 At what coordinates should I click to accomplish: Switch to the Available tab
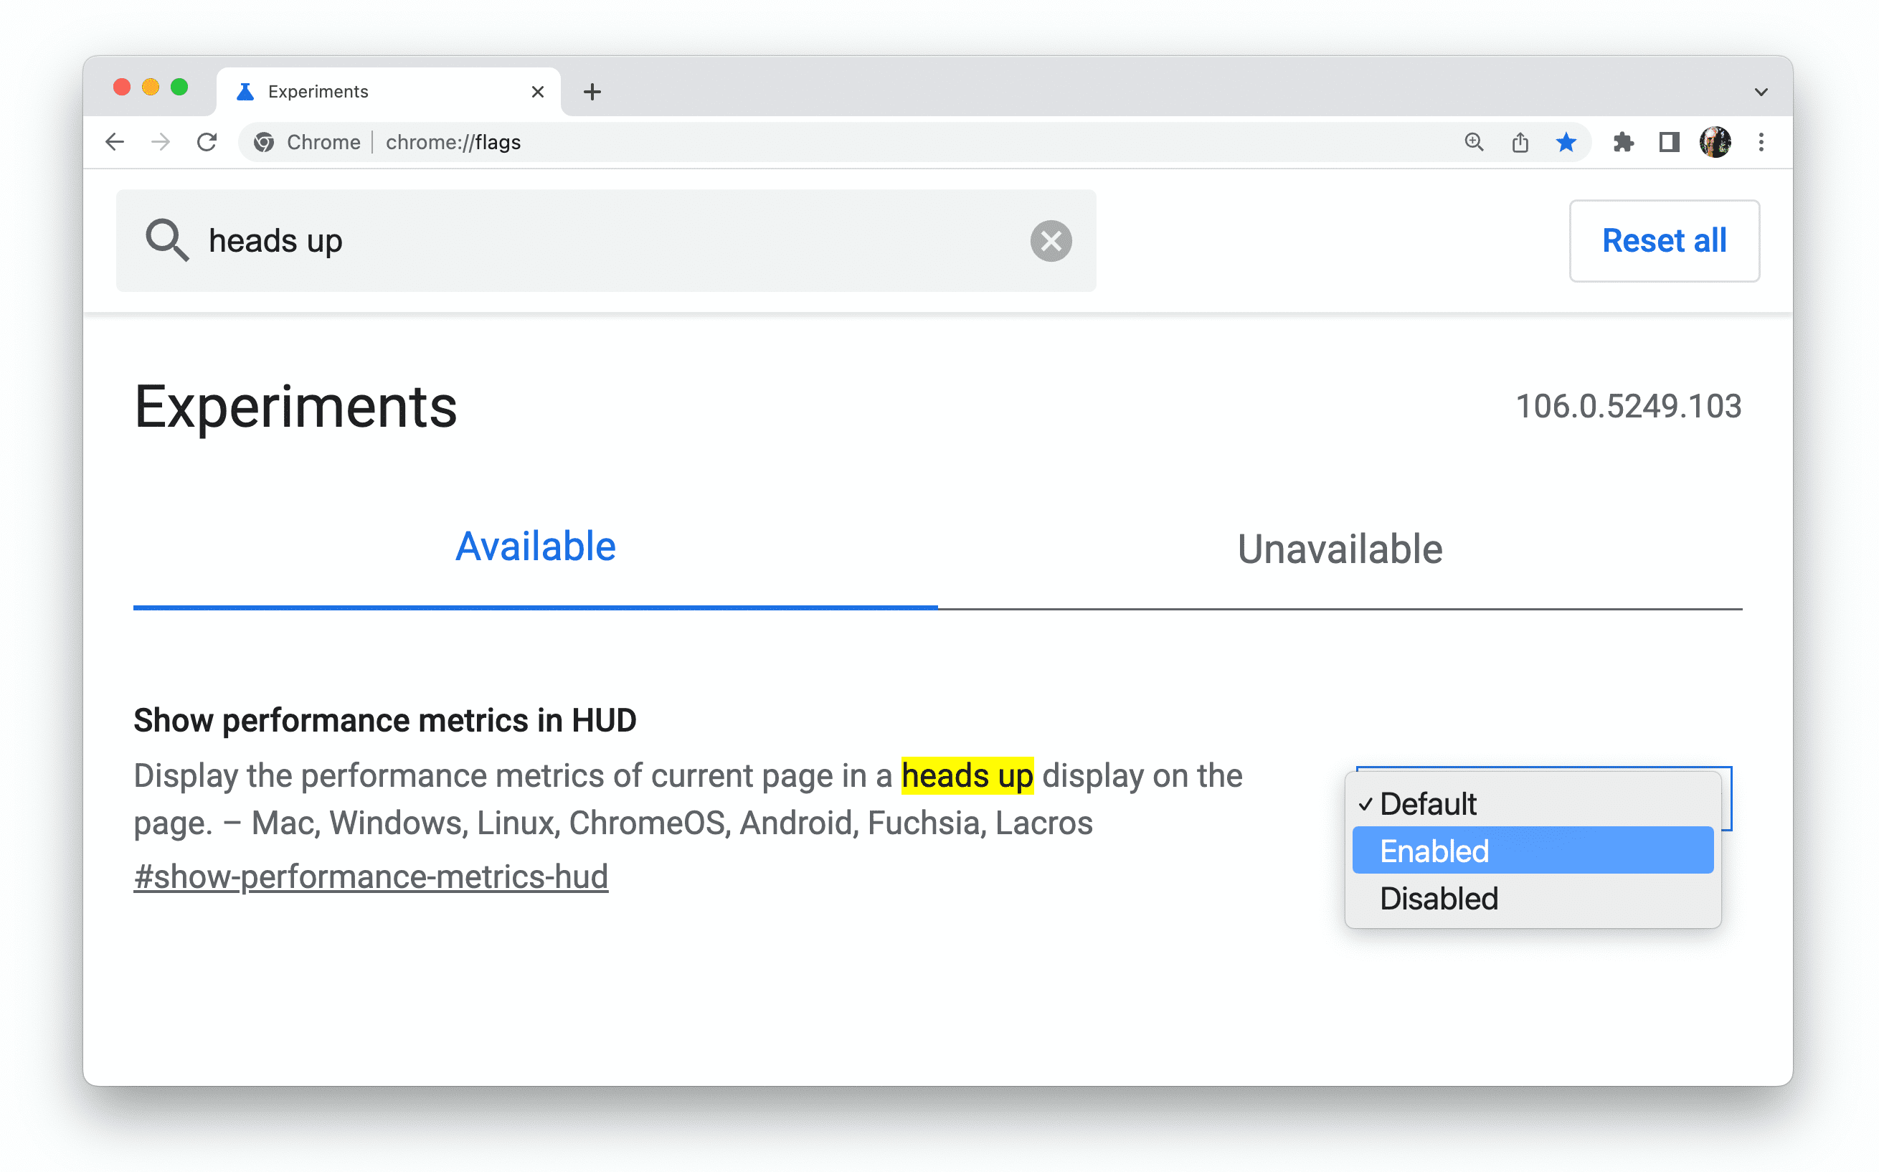[536, 547]
